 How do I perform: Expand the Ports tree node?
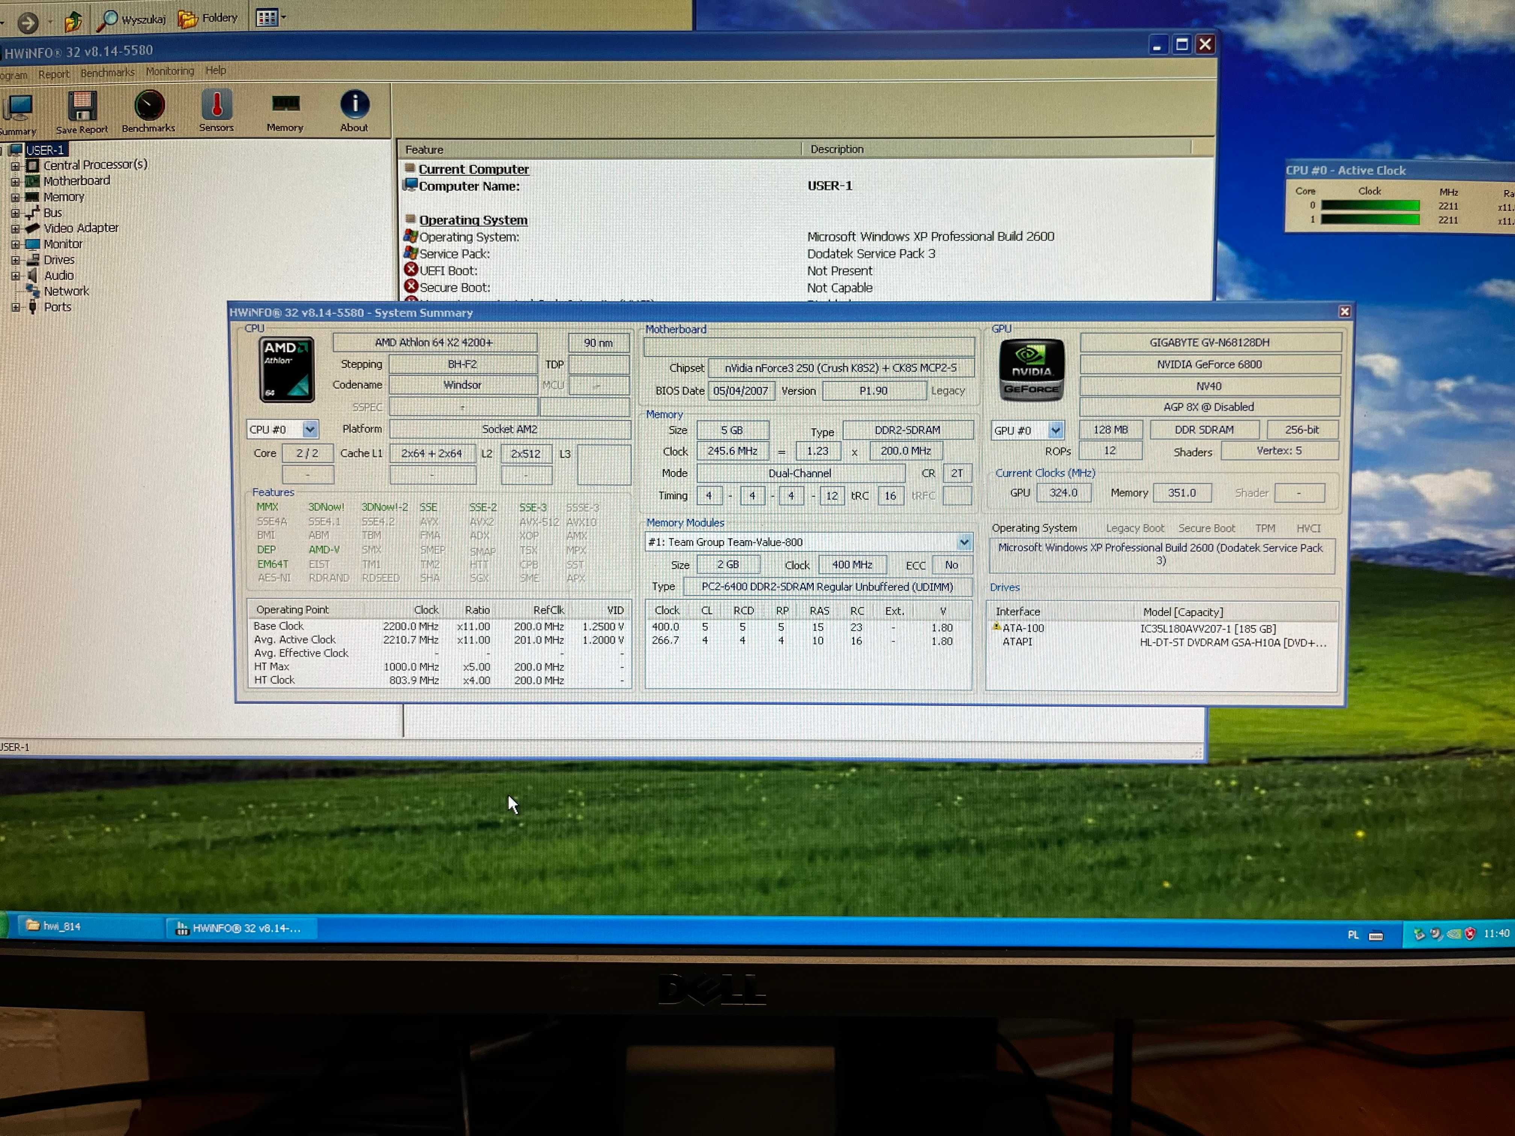(x=15, y=307)
